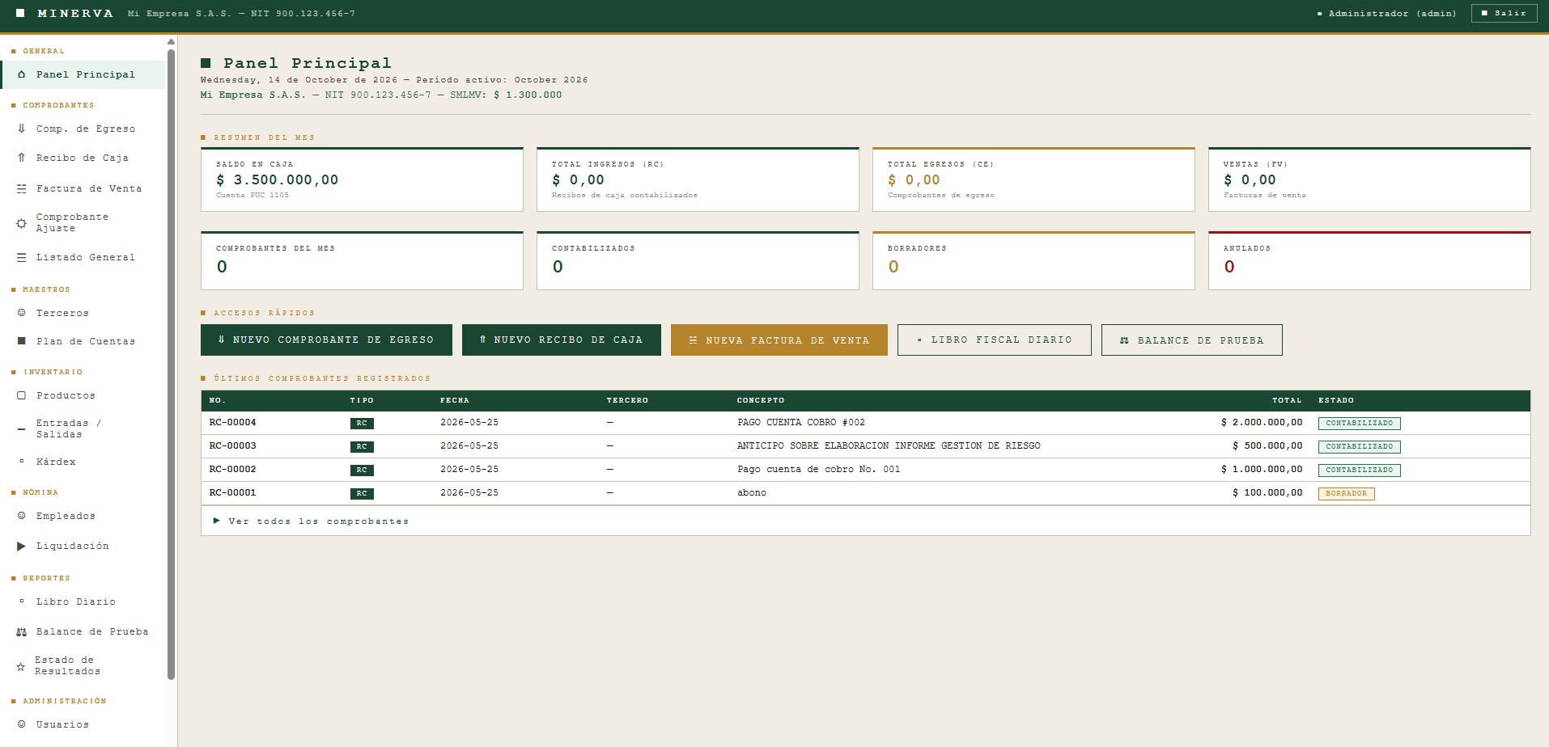
Task: Click the Entradas / Salidas dash icon
Action: click(x=22, y=429)
